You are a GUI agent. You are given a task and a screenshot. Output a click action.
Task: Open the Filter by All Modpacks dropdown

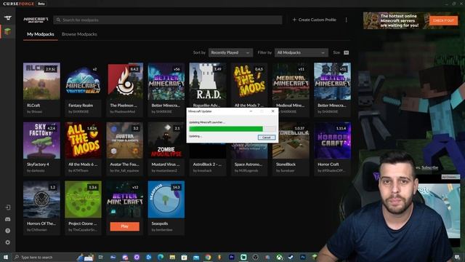click(302, 52)
